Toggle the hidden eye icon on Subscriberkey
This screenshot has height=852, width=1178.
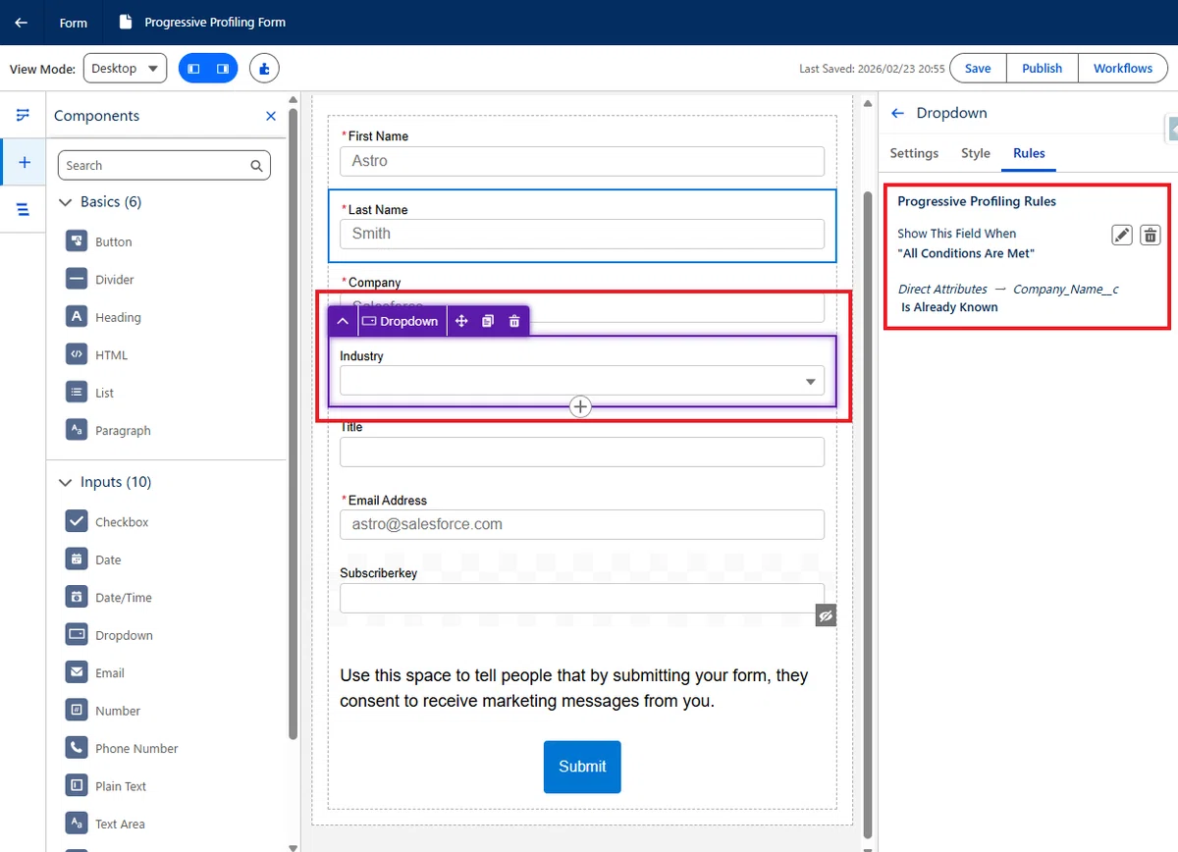pos(826,615)
